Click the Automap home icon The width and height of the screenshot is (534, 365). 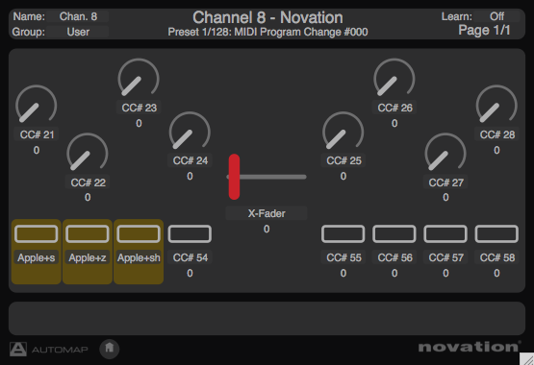point(110,349)
